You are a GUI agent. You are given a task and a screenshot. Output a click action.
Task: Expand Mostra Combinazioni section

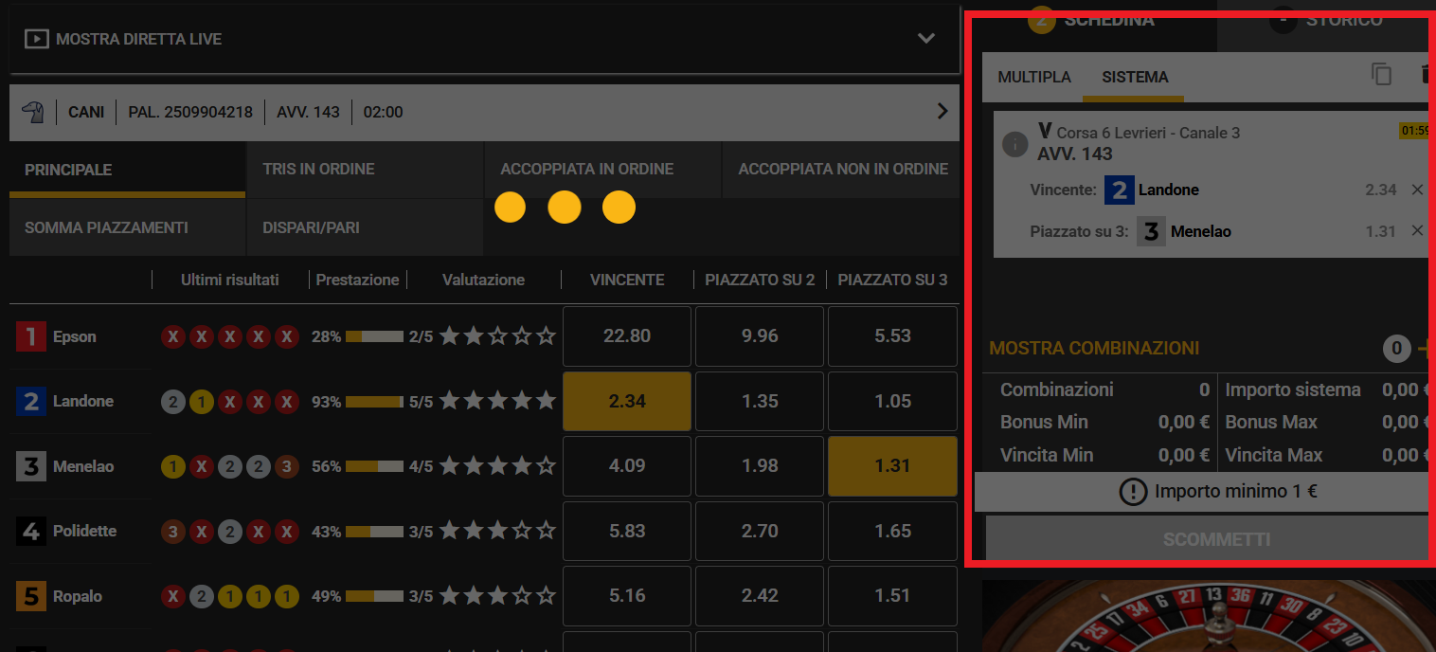pos(1094,348)
